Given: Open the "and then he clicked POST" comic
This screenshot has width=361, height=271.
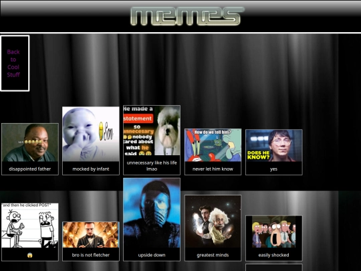Looking at the screenshot, I should tap(30, 225).
